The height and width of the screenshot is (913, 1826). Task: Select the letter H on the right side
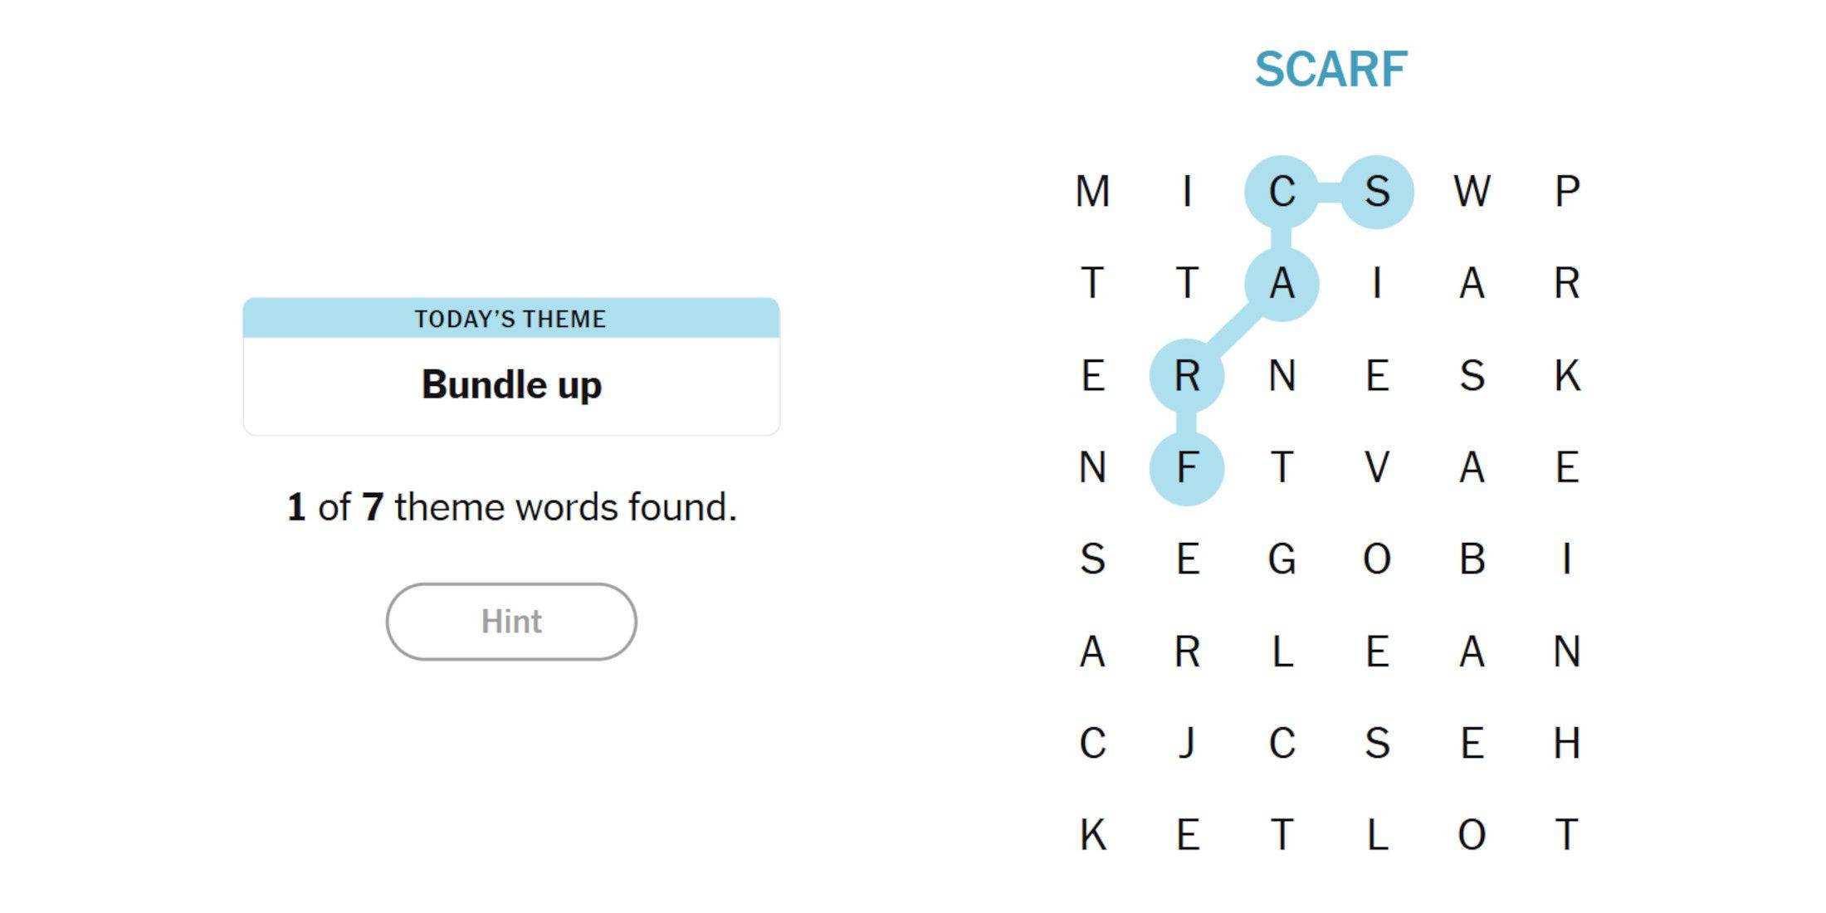click(1569, 743)
